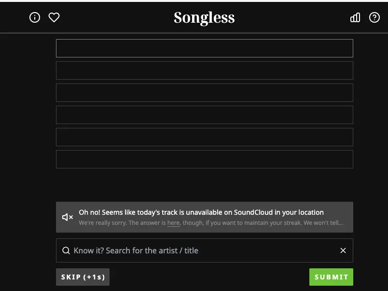The height and width of the screenshot is (291, 388).
Task: Open the info panel via the info icon
Action: pyautogui.click(x=34, y=17)
